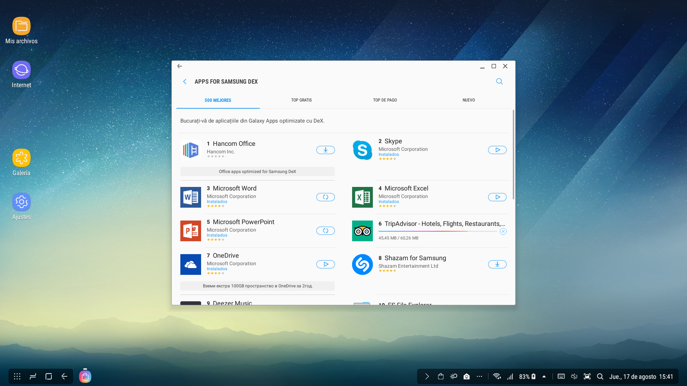The height and width of the screenshot is (386, 687).
Task: Open the Galería desktop icon
Action: click(x=21, y=162)
